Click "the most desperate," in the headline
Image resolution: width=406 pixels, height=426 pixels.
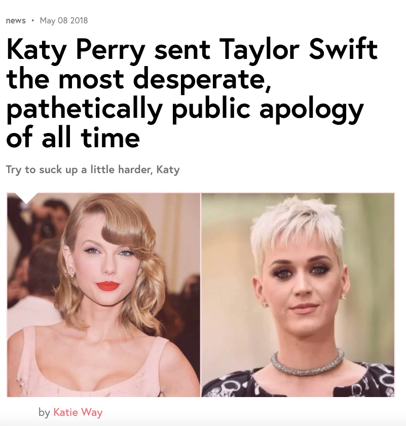point(138,79)
